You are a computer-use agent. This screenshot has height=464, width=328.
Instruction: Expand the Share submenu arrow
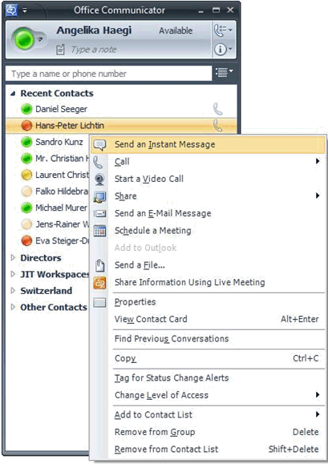[x=318, y=196]
